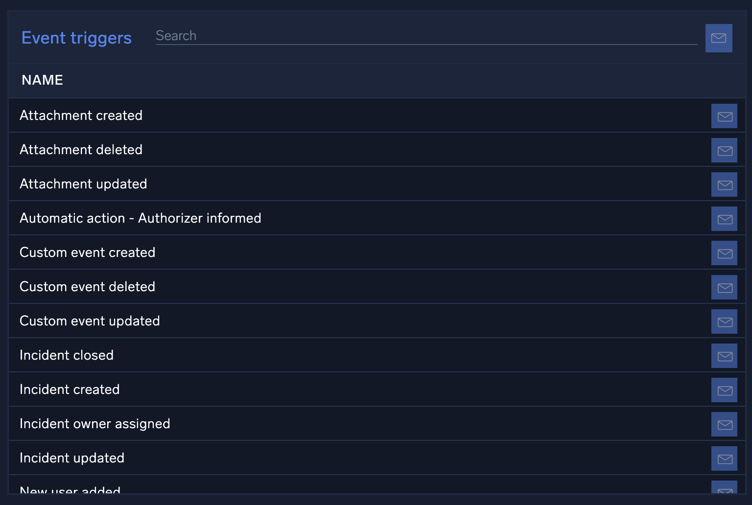The width and height of the screenshot is (752, 505).
Task: Open the Incident closed trigger
Action: pos(67,355)
